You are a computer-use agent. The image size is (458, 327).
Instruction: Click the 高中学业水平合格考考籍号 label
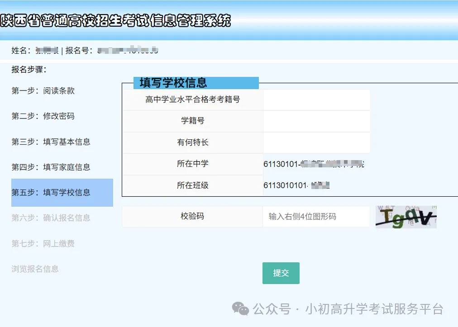click(193, 100)
